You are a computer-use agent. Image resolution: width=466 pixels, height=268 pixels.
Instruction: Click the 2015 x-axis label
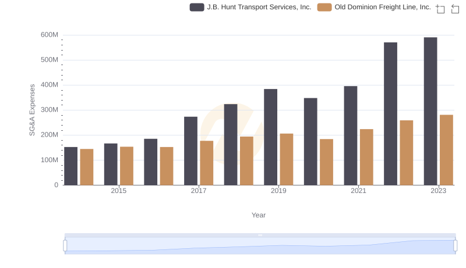click(119, 191)
